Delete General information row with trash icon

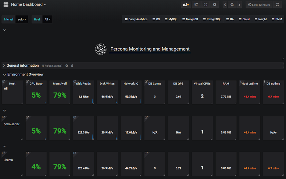point(72,66)
